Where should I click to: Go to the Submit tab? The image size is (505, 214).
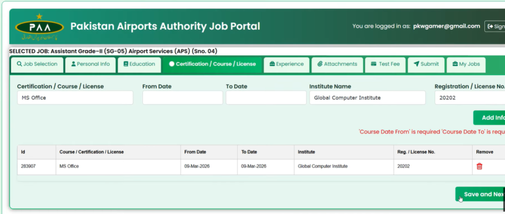426,64
